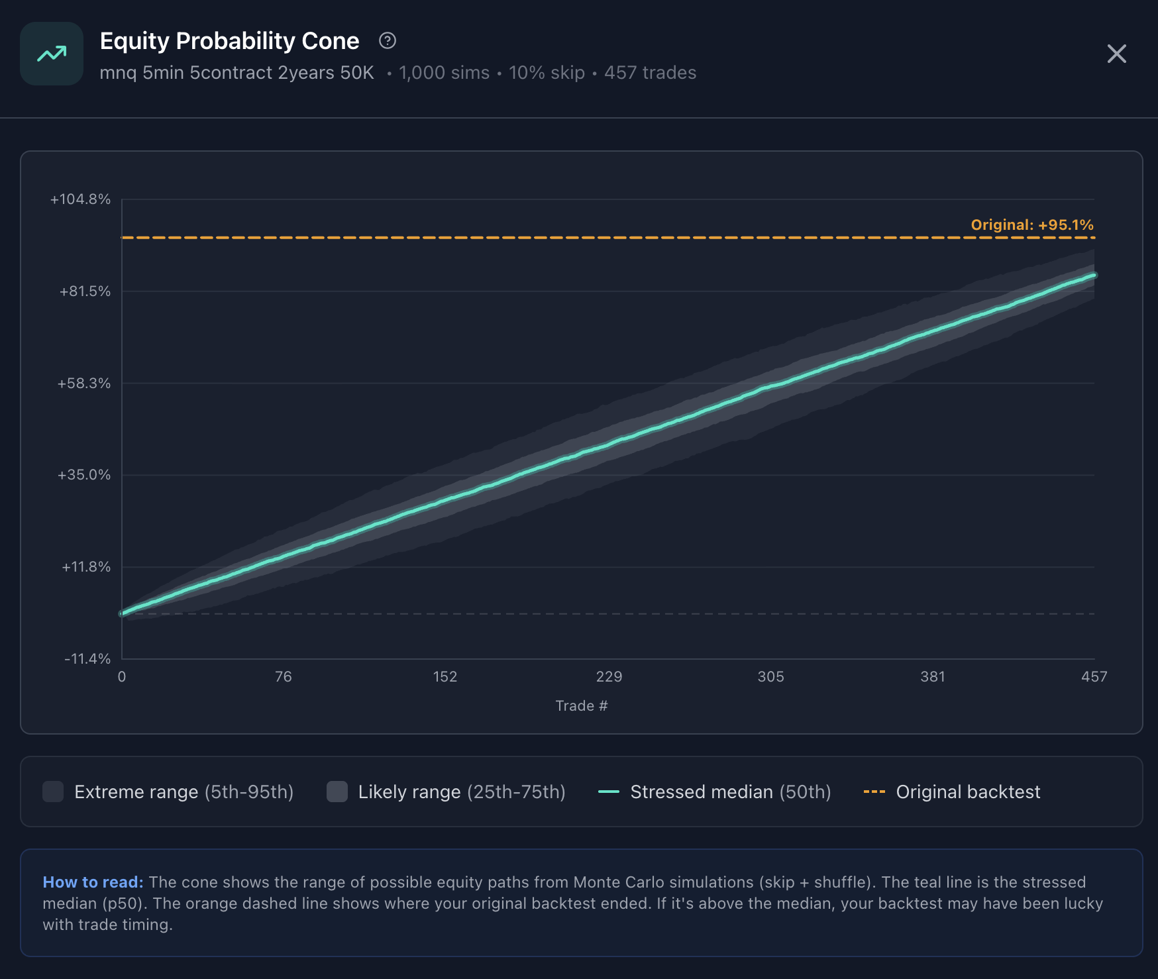Click the Extreme range legend swatch
Screen dimensions: 1158x979
pos(53,792)
